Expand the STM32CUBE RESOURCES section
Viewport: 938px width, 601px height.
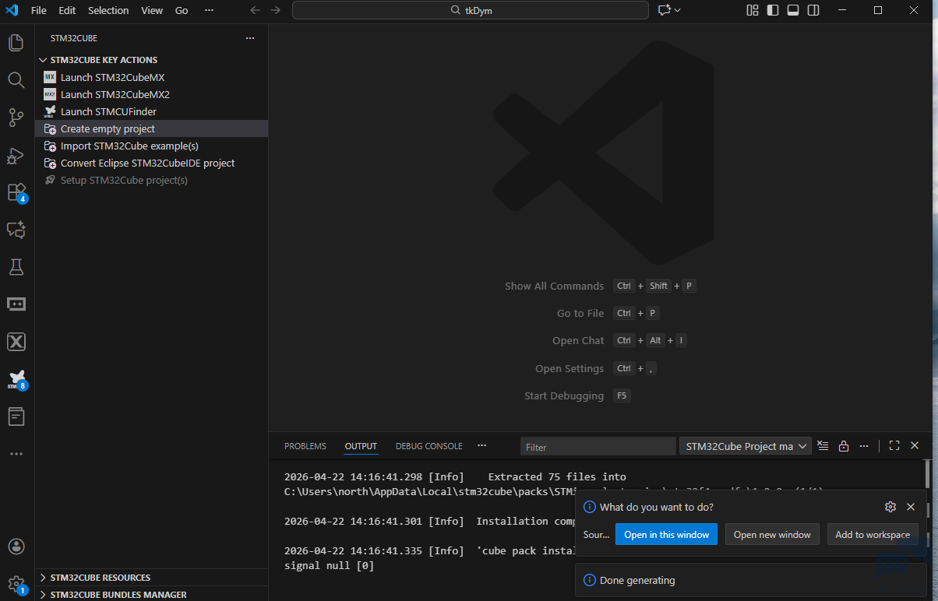click(100, 578)
